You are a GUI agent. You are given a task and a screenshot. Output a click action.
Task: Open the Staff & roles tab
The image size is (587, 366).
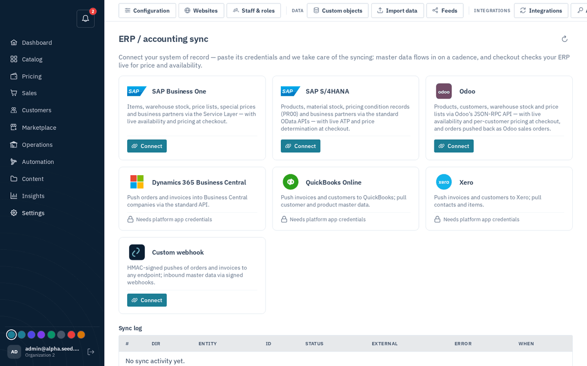253,11
